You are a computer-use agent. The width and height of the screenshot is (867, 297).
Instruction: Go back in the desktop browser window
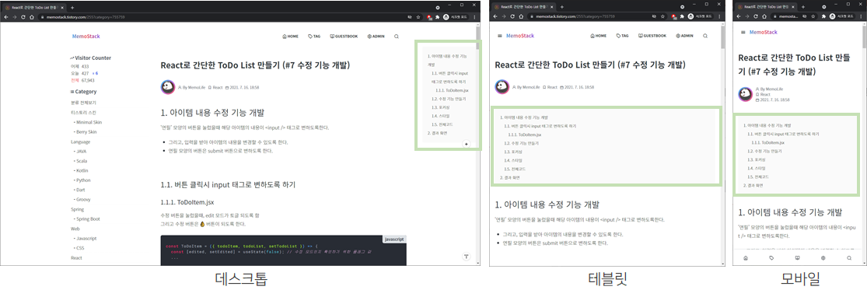6,16
